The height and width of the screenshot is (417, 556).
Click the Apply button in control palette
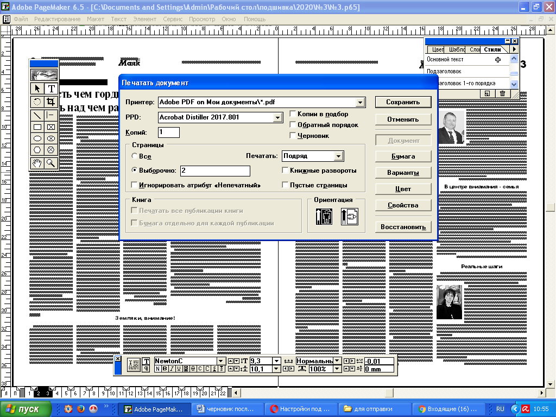(134, 365)
